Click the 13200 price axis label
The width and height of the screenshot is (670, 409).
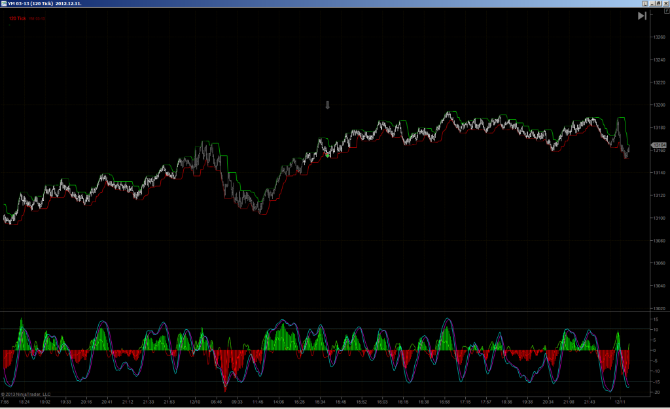659,105
